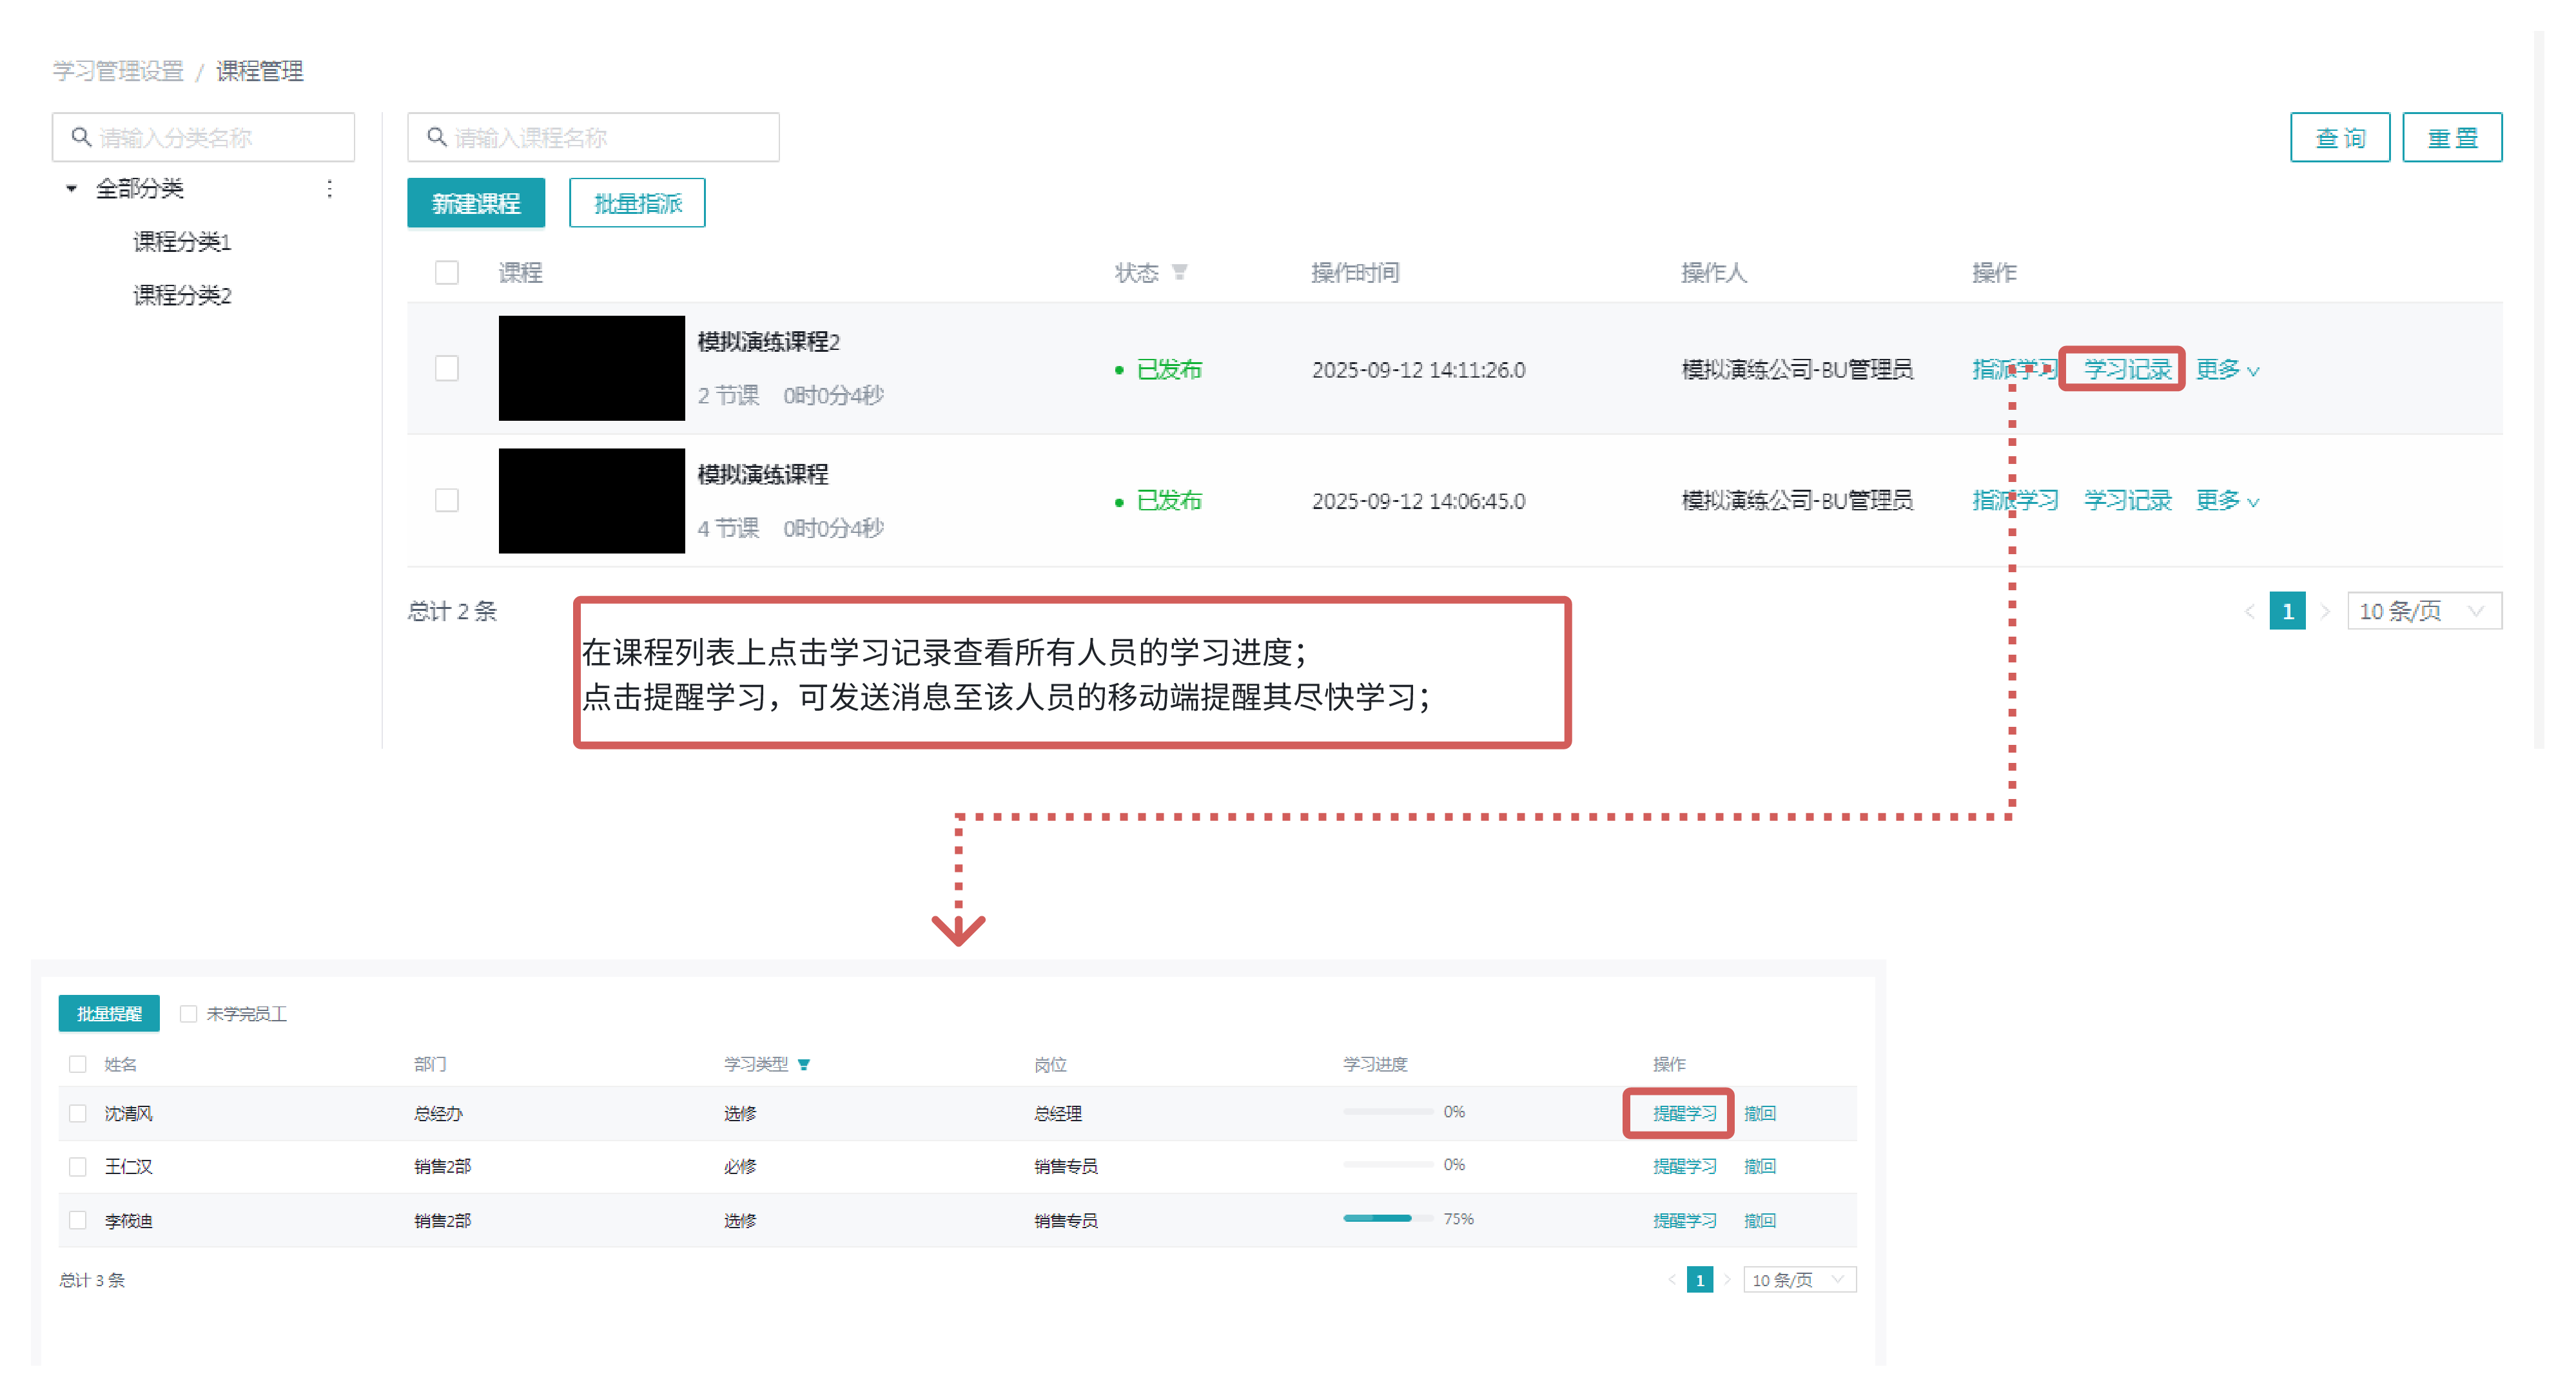Screen dimensions: 2576x1397
Task: Click search icon in category name field
Action: tap(81, 137)
